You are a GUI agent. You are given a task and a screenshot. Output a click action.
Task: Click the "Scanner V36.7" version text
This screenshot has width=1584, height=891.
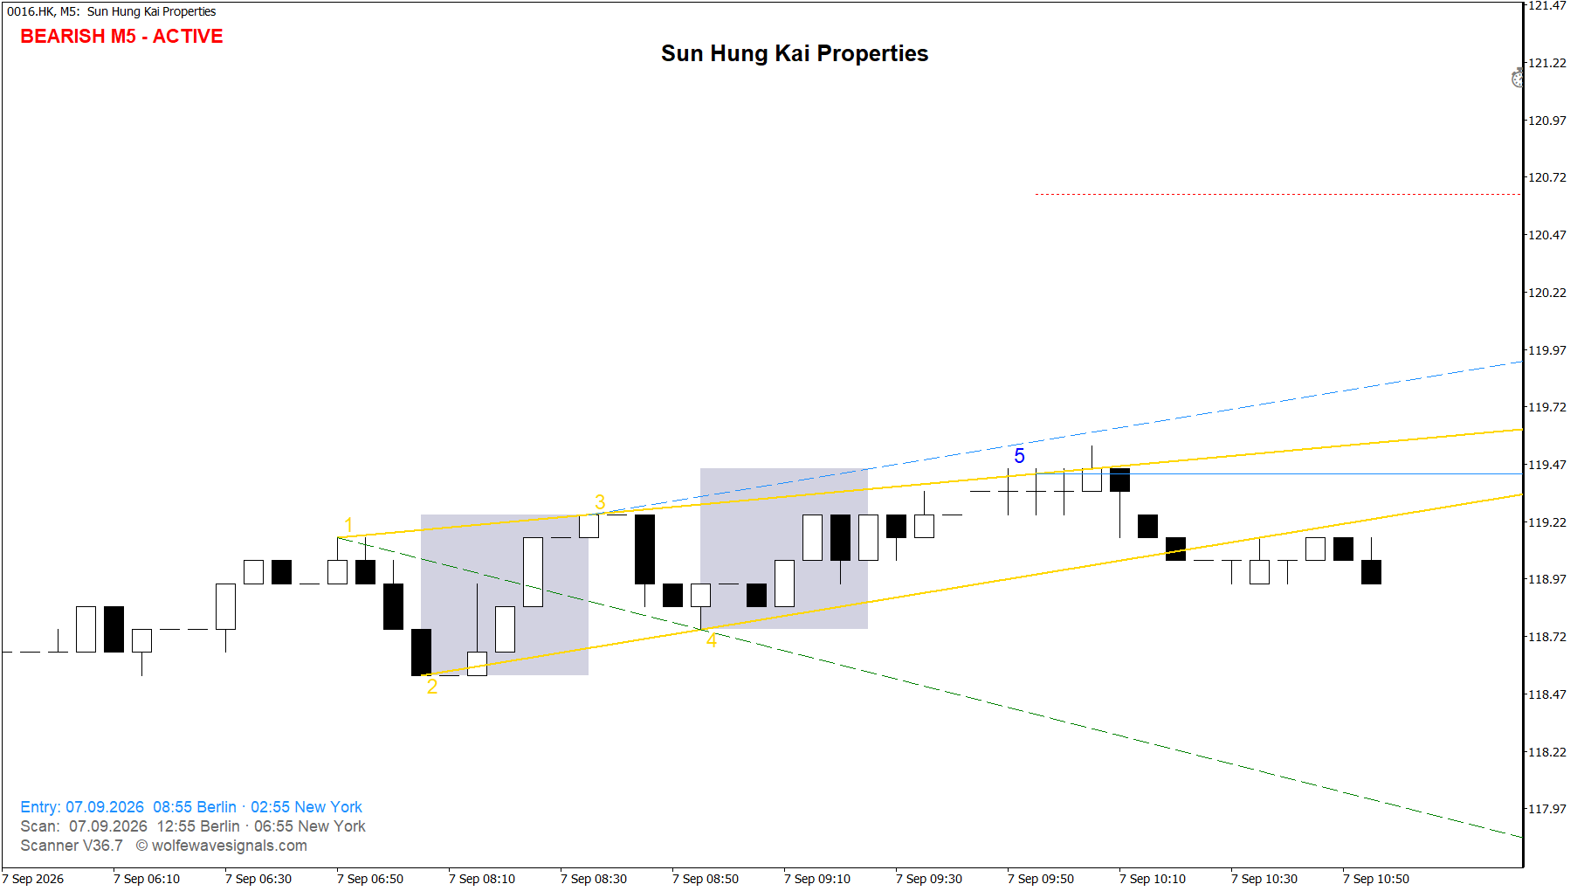(72, 846)
